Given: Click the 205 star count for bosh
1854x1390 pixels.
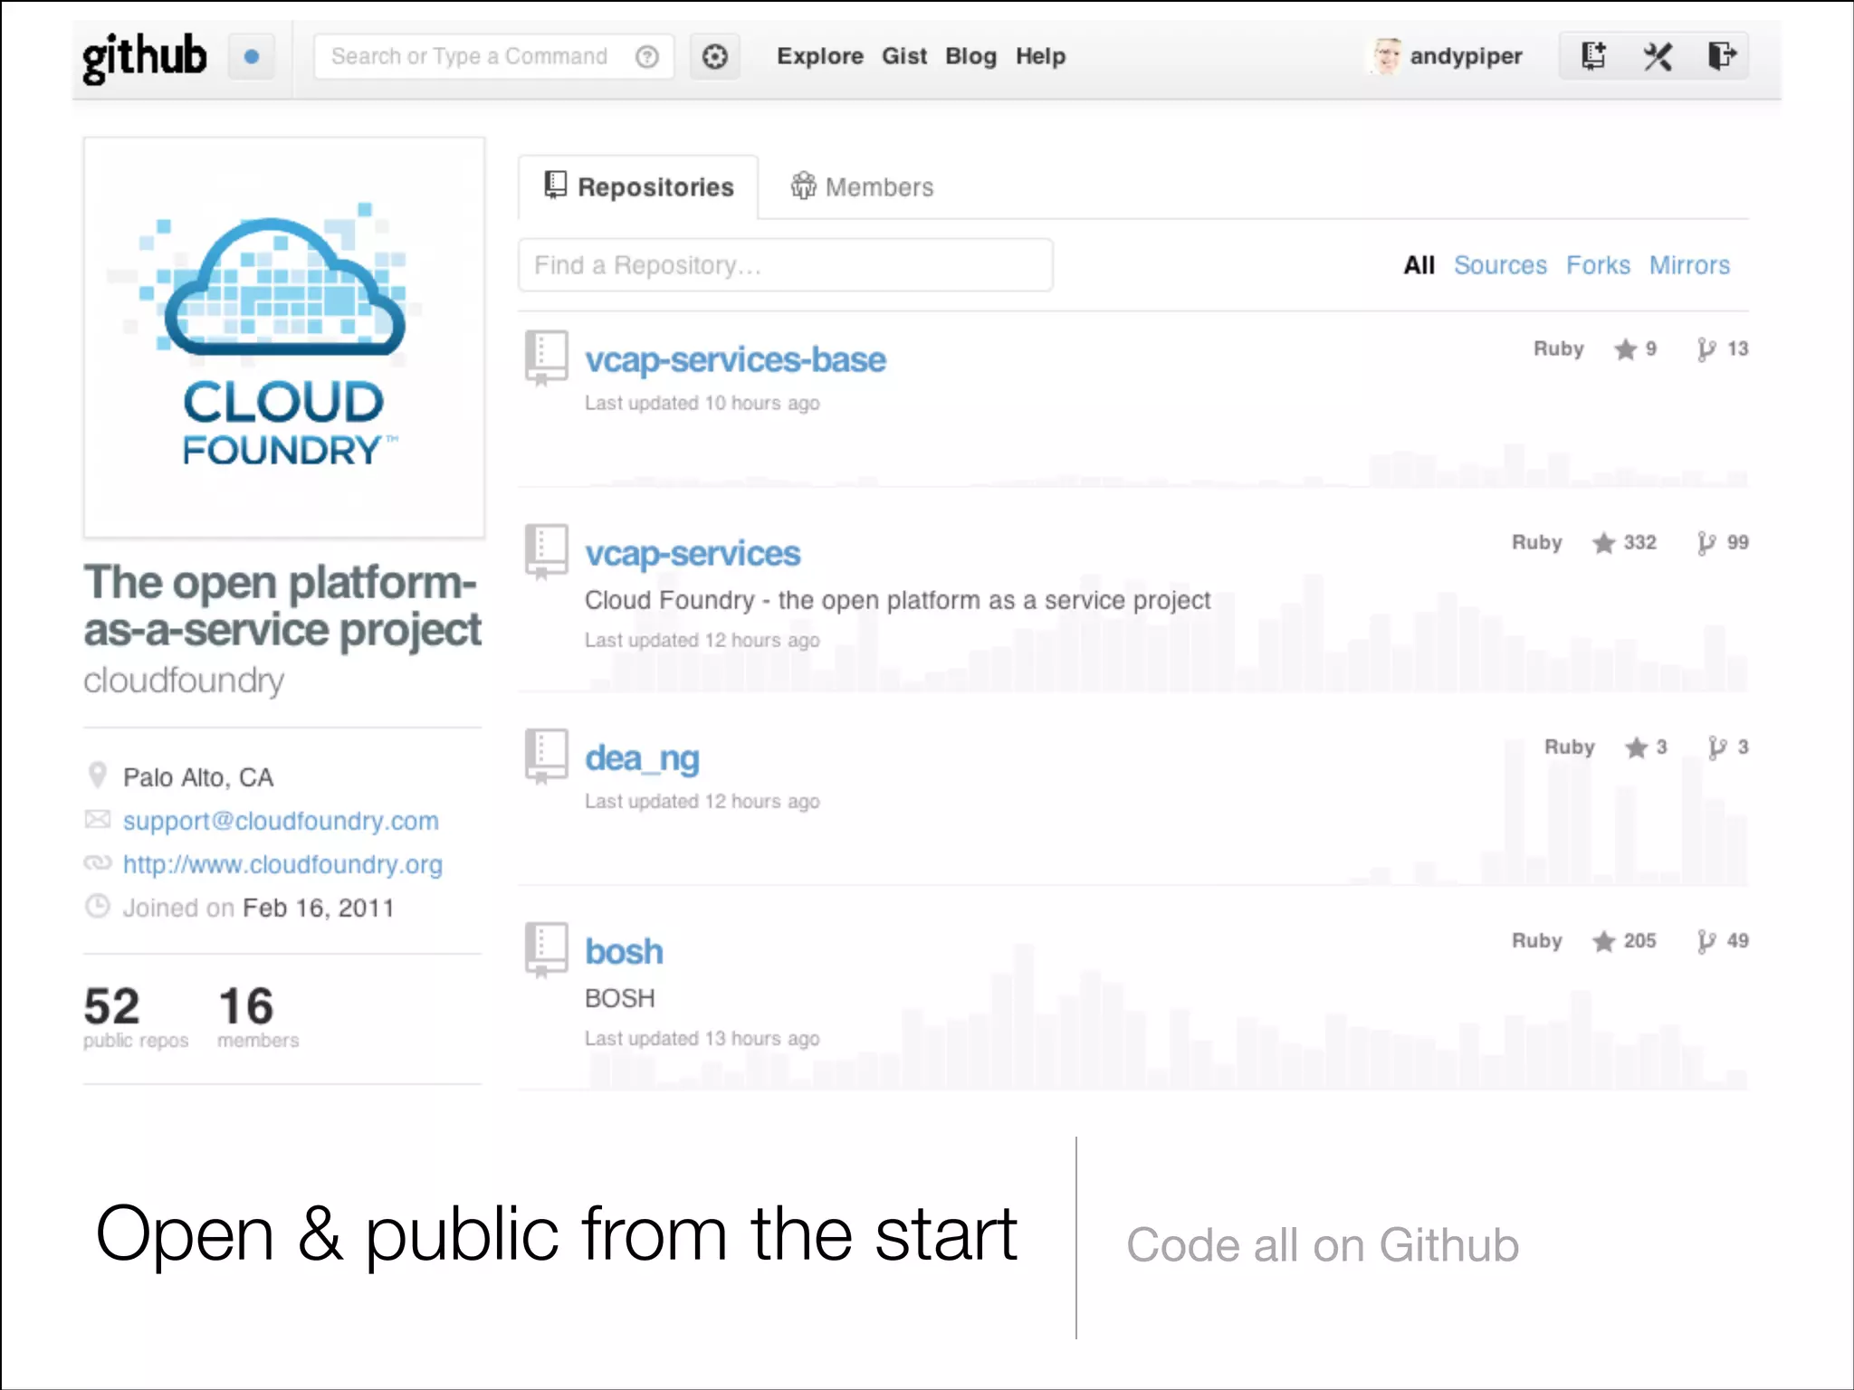Looking at the screenshot, I should coord(1639,940).
